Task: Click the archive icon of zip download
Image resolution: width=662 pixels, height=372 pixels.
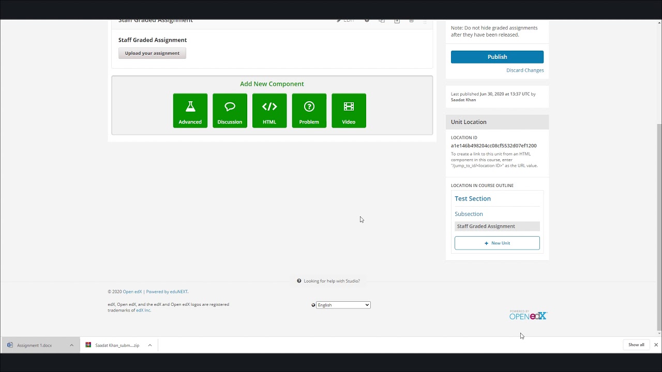Action: coord(88,345)
